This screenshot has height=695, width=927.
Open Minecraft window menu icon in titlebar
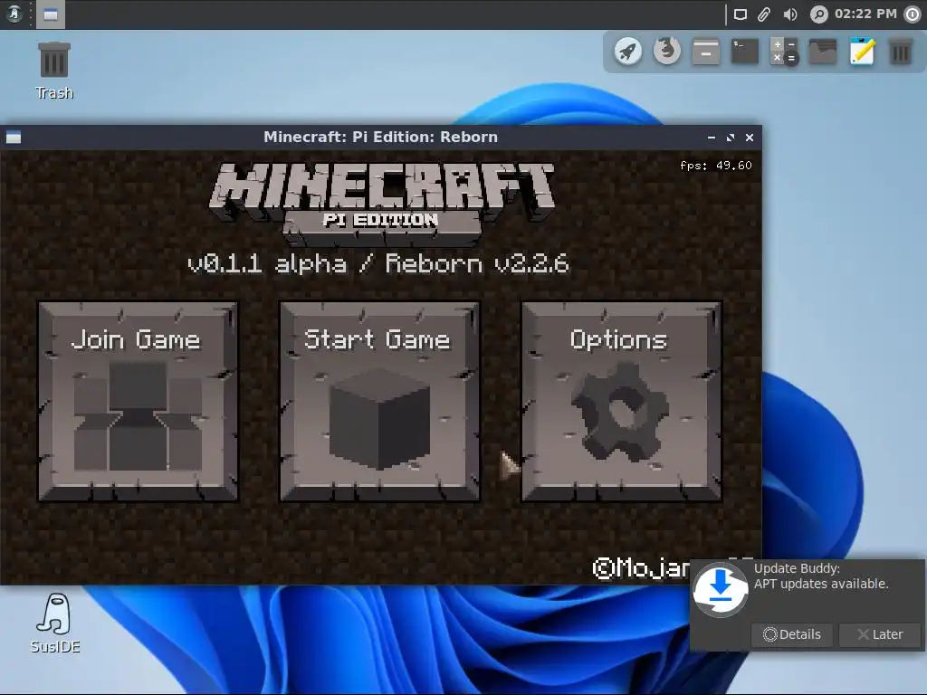tap(14, 138)
